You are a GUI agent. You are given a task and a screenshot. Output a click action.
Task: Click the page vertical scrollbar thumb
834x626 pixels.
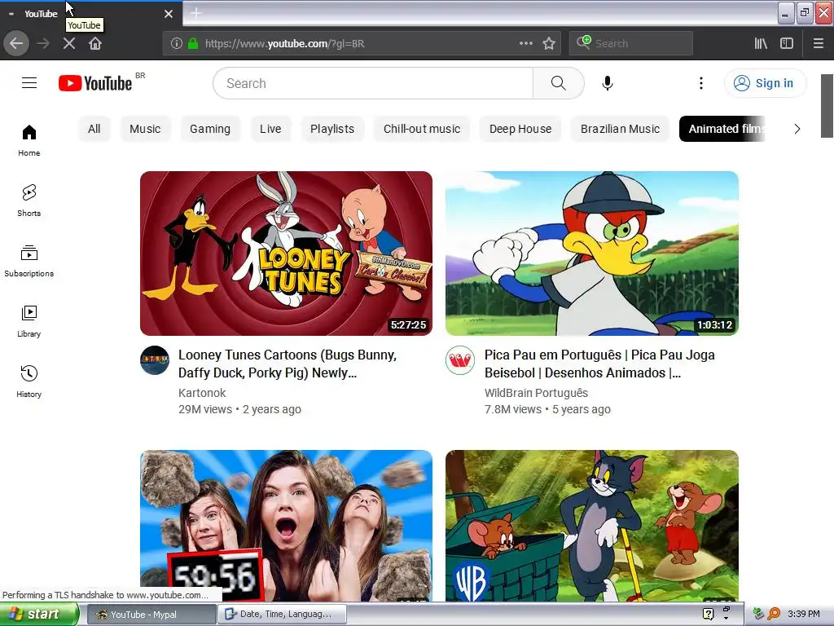click(827, 106)
